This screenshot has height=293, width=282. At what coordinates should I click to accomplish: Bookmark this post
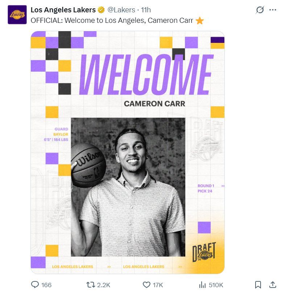[x=258, y=285]
